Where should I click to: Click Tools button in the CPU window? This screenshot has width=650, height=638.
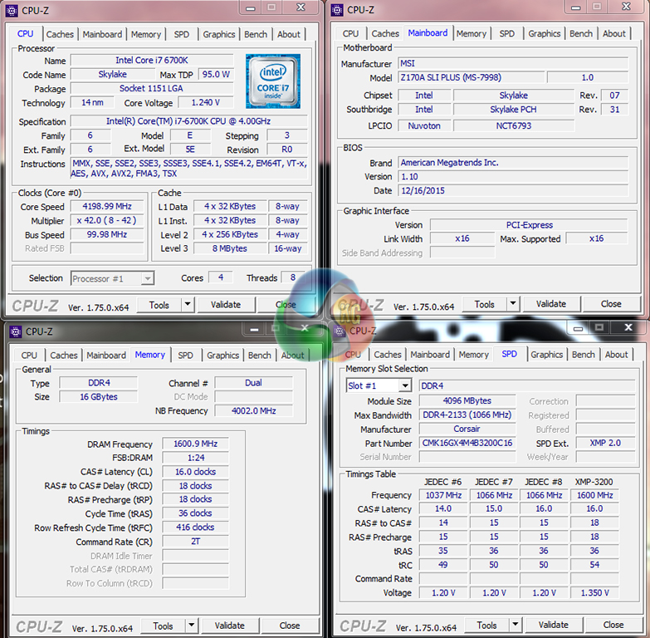(x=159, y=305)
